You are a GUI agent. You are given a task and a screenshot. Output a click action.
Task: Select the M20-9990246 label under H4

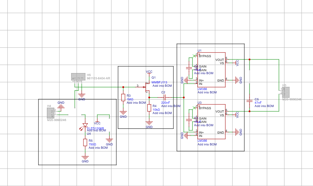(x=57, y=120)
